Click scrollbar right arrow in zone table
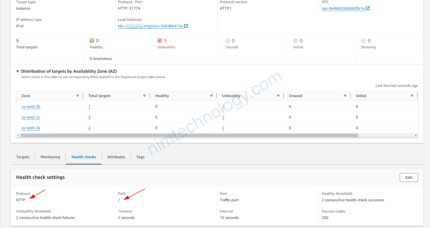The image size is (430, 228). point(416,136)
